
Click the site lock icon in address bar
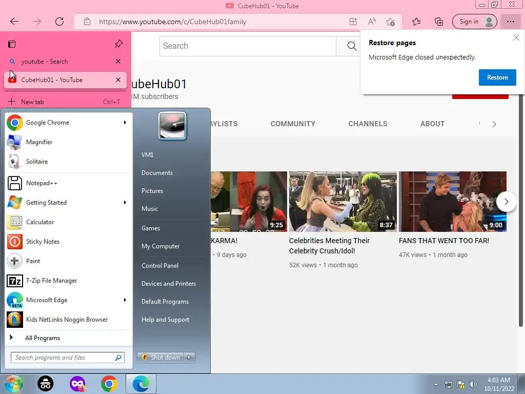(87, 22)
